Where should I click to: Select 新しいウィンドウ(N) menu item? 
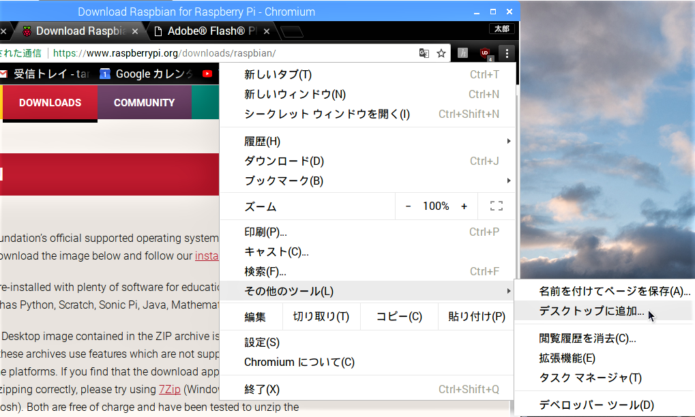pos(368,94)
